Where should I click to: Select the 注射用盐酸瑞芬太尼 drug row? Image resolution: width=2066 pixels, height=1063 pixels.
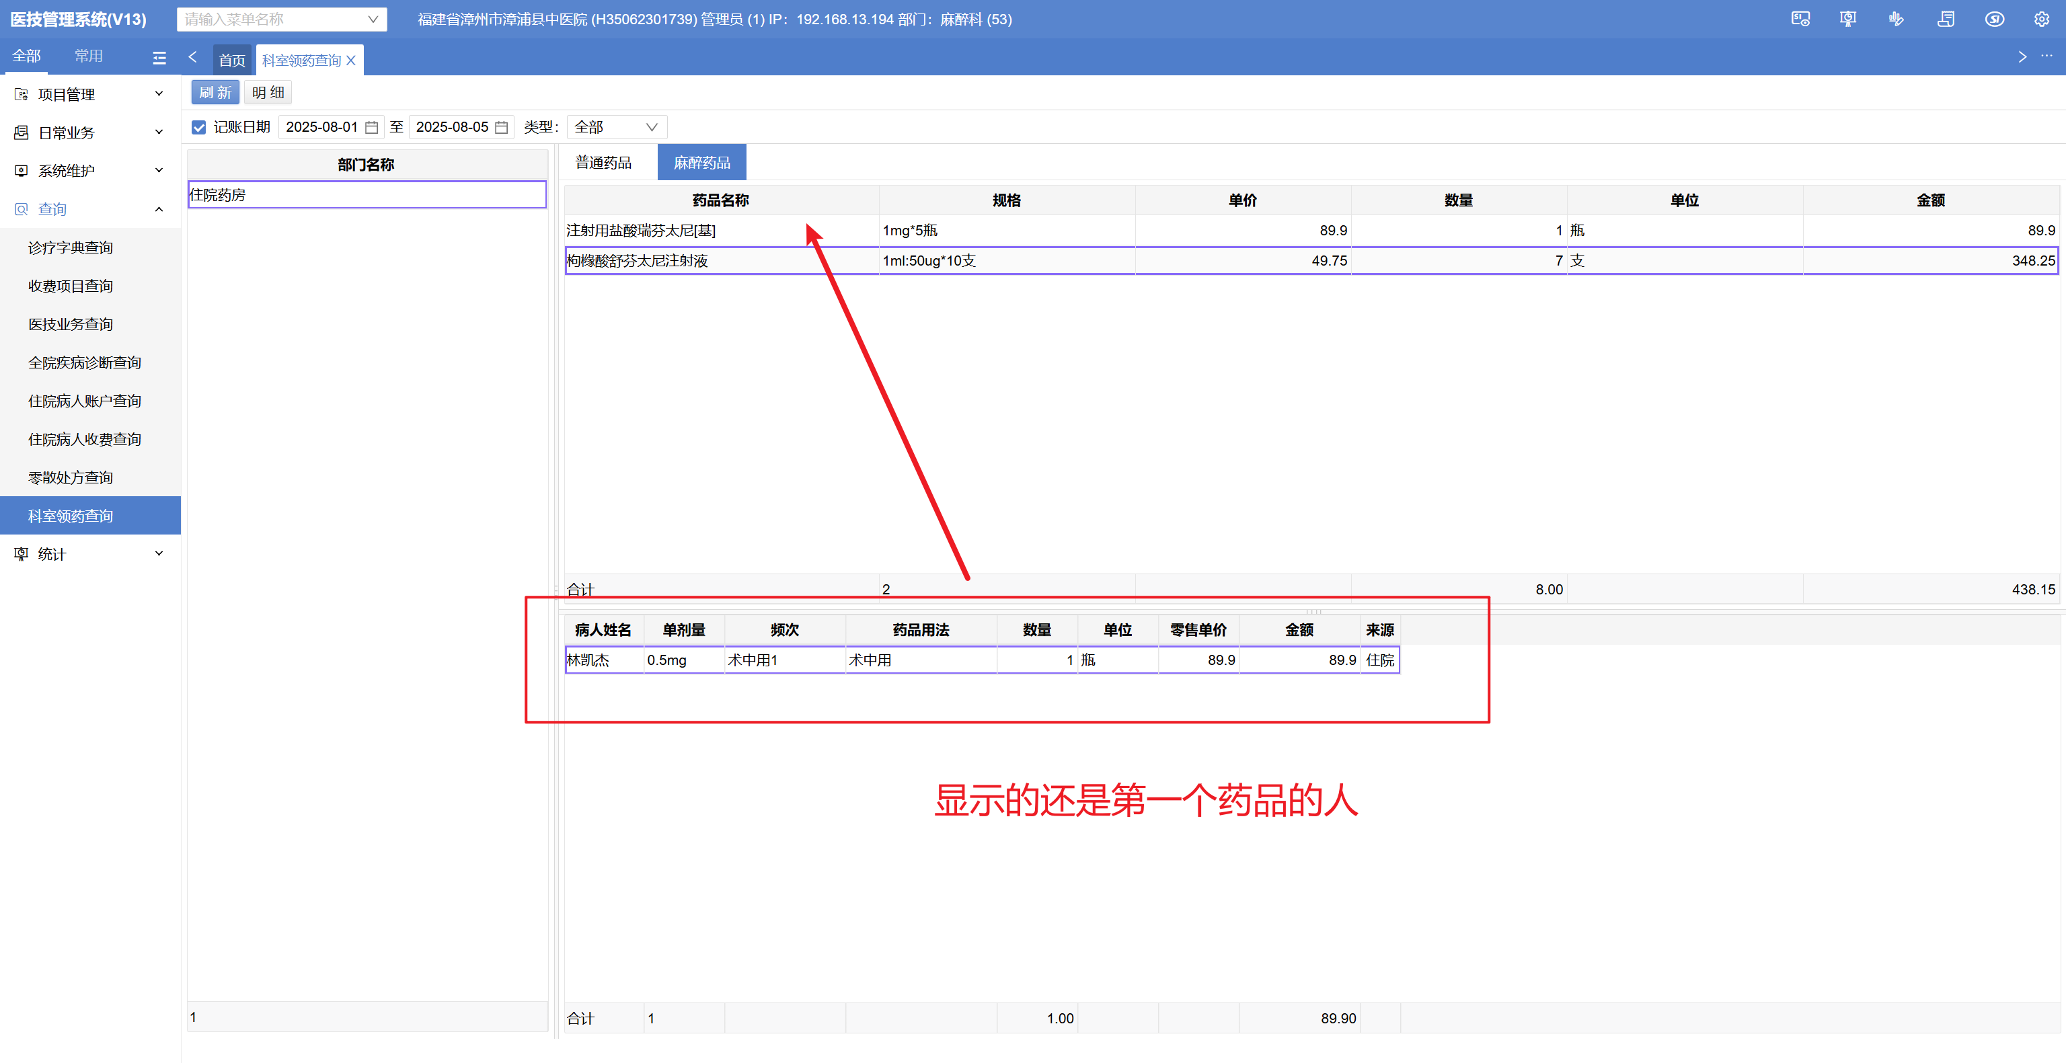click(720, 231)
